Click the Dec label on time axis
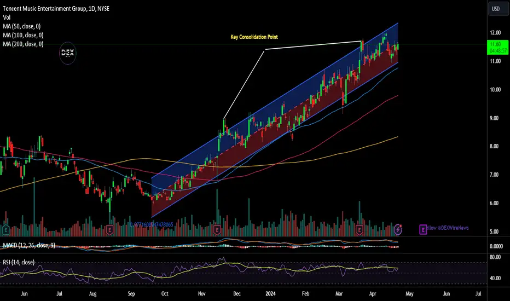 click(237, 293)
